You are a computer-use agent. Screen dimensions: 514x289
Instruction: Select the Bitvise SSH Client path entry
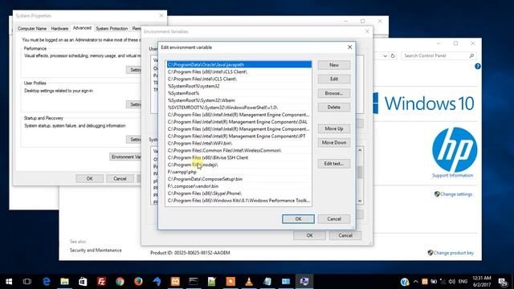point(239,157)
